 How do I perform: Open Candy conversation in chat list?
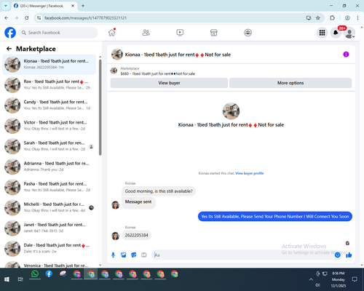tap(49, 105)
